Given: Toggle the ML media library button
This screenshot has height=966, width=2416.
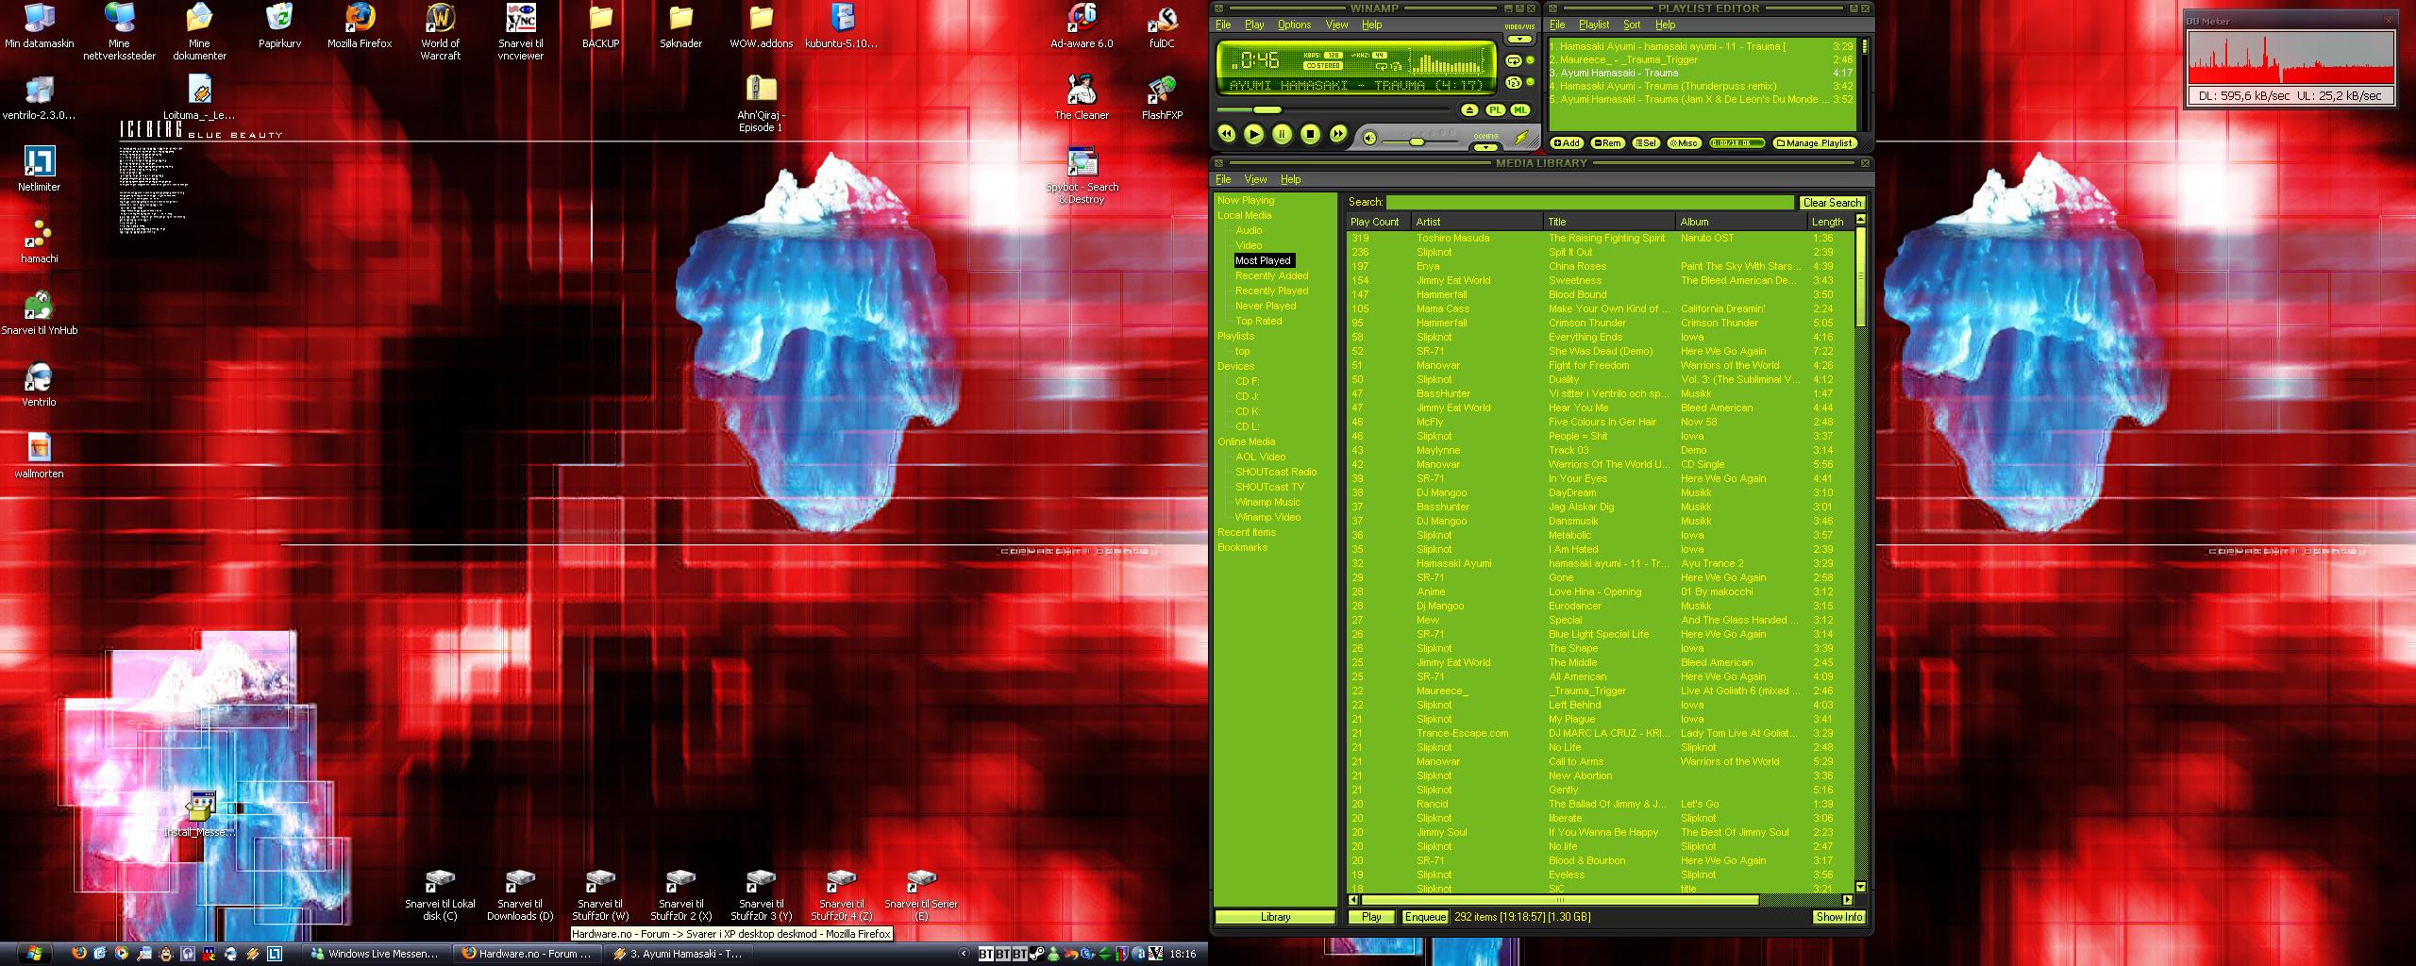Looking at the screenshot, I should (x=1519, y=110).
